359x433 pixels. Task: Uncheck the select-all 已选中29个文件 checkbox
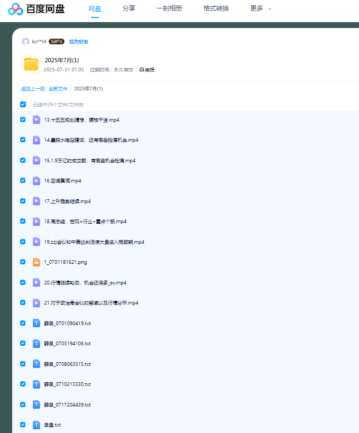pos(23,104)
